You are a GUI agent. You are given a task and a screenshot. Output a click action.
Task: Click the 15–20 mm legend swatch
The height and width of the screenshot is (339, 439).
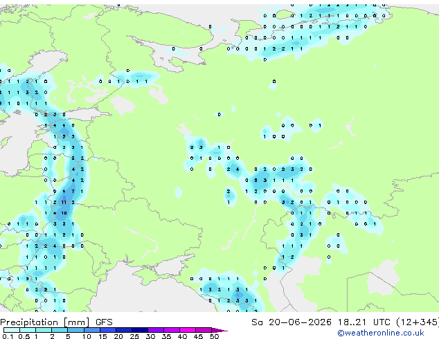tap(107, 330)
